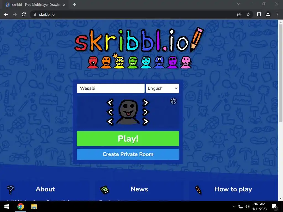
Task: Bookmark this tab with star icon
Action: click(248, 14)
